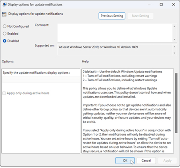The image size is (180, 168).
Task: Click inside the Comment text field
Action: pos(115,33)
